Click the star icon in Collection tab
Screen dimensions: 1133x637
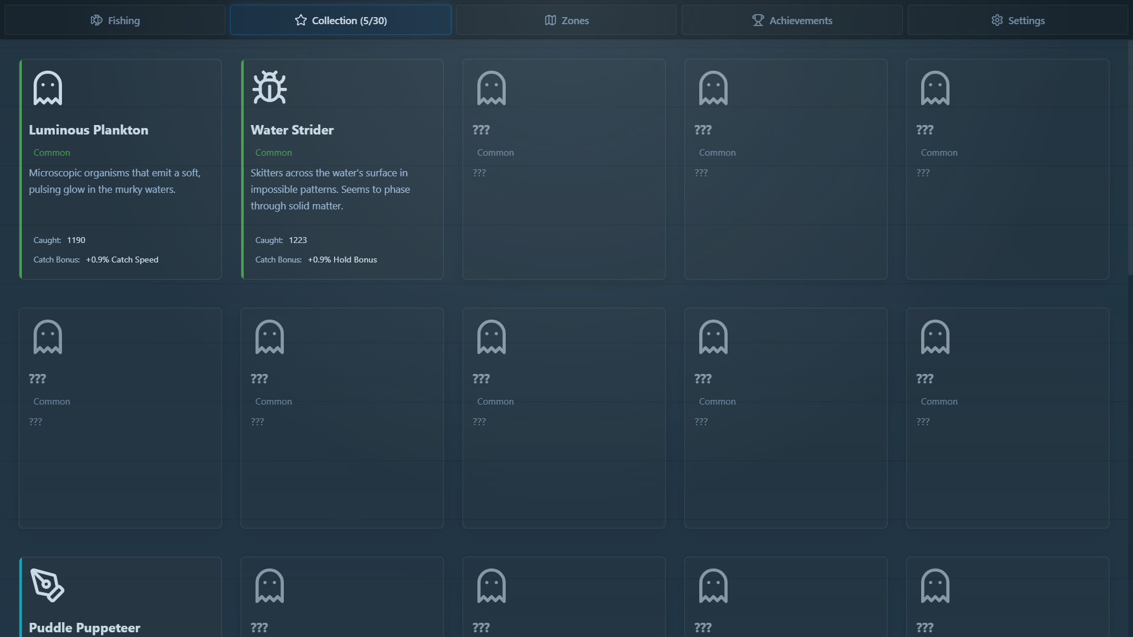[300, 20]
